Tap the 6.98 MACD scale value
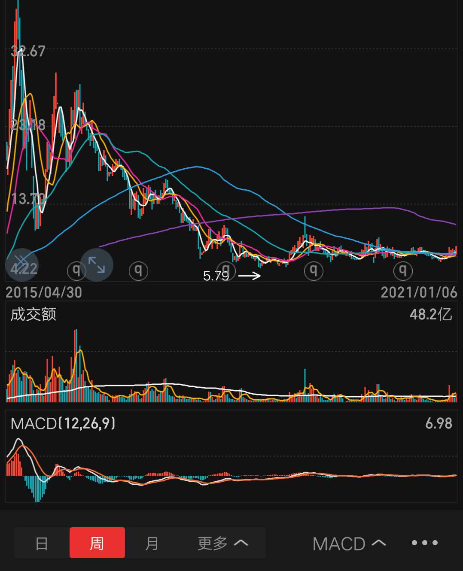The height and width of the screenshot is (571, 463). pyautogui.click(x=439, y=424)
